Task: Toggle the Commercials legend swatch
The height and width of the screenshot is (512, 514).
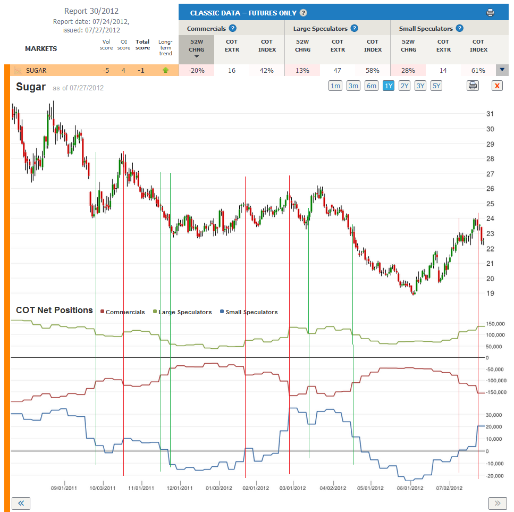Action: [x=102, y=312]
